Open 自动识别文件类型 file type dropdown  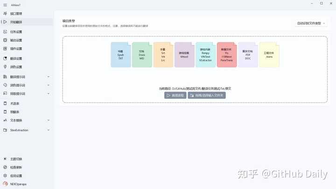point(311,23)
